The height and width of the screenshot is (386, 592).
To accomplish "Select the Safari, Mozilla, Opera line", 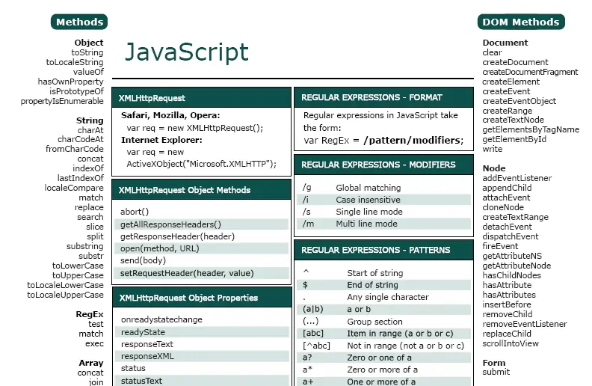I will coord(170,115).
